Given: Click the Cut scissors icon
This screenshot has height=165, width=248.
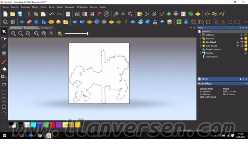Looking at the screenshot, I should pos(29,14).
